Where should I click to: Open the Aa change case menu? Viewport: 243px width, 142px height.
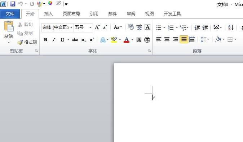point(118,27)
